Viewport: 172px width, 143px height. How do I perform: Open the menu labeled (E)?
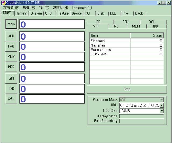coord(29,8)
